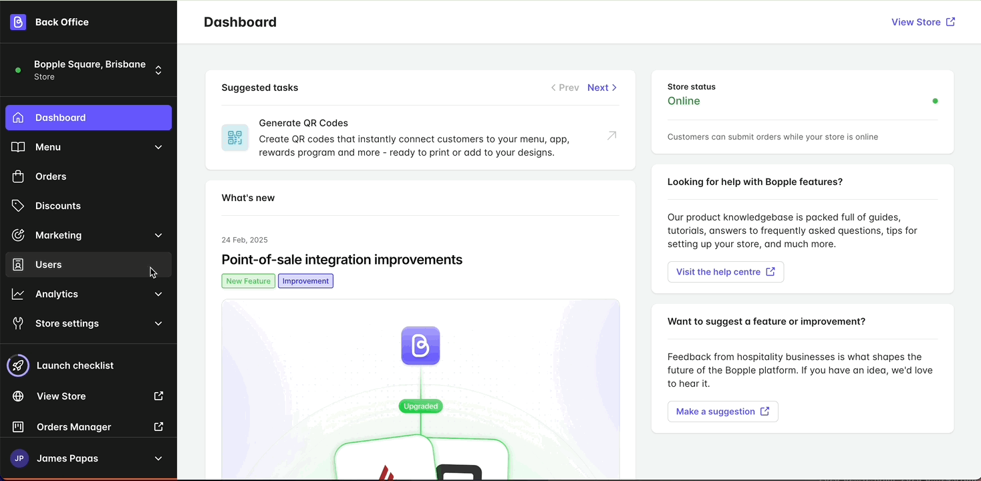Select the Dashboard home icon
The width and height of the screenshot is (981, 481).
[x=19, y=118]
